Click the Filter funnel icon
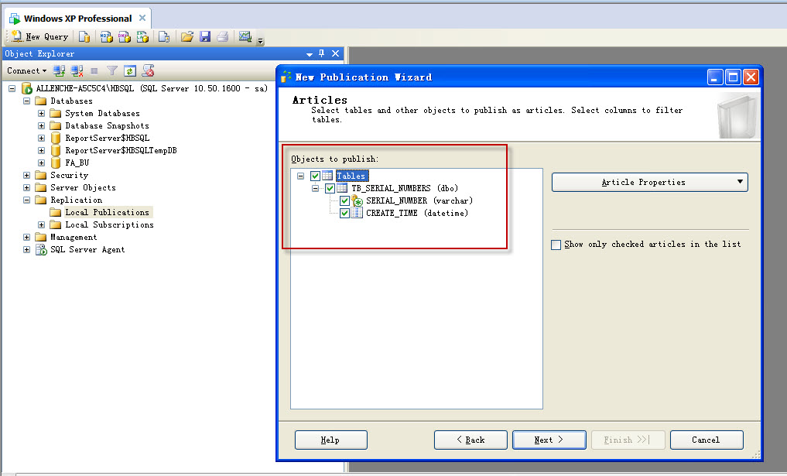 [112, 70]
